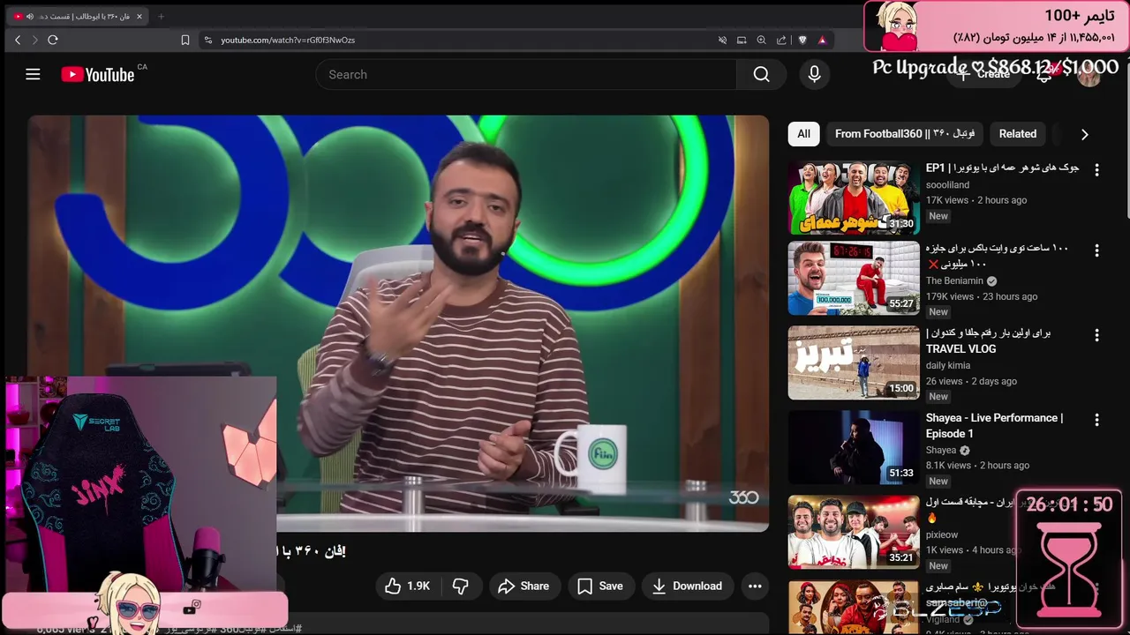This screenshot has width=1130, height=635.
Task: Show more filter chips with arrow
Action: (x=1084, y=134)
